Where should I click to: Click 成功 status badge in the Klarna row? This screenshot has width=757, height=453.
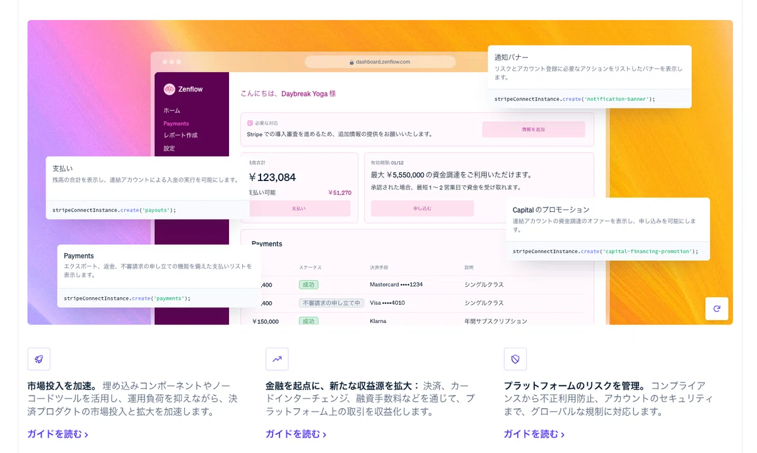308,321
